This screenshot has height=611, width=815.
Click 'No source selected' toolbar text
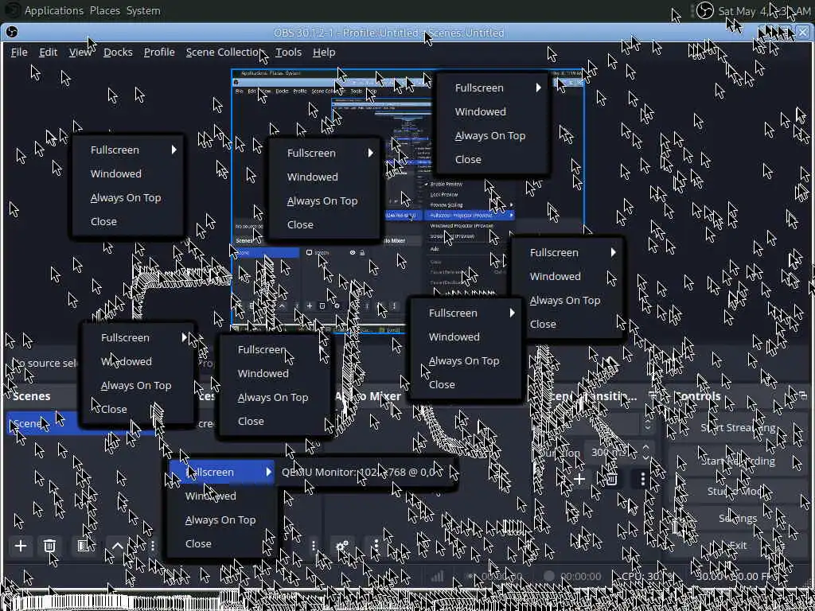click(x=46, y=363)
